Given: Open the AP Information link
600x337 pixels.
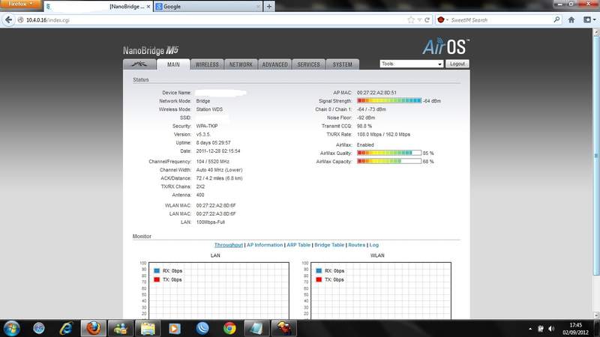Looking at the screenshot, I should point(265,245).
